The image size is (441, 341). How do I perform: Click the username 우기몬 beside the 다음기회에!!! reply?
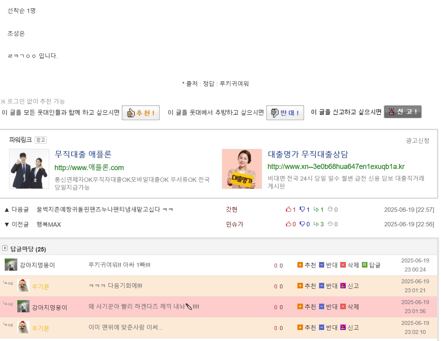41,286
